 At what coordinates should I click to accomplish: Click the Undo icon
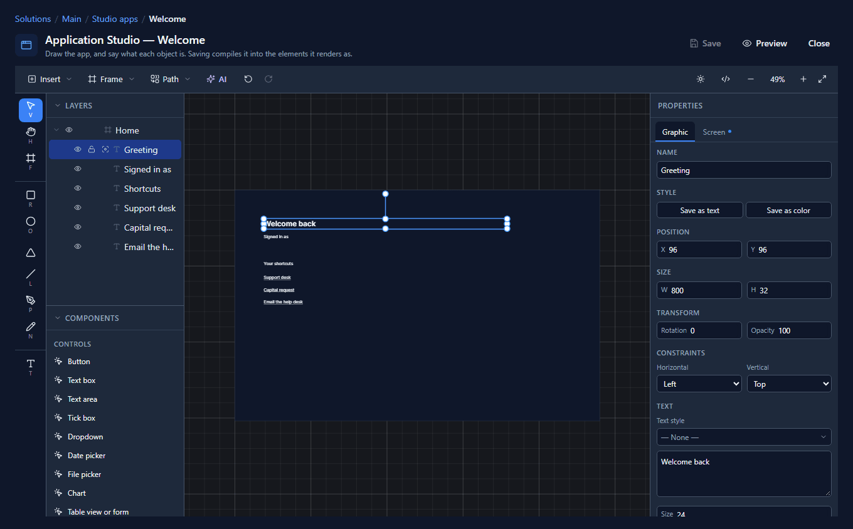[x=248, y=79]
